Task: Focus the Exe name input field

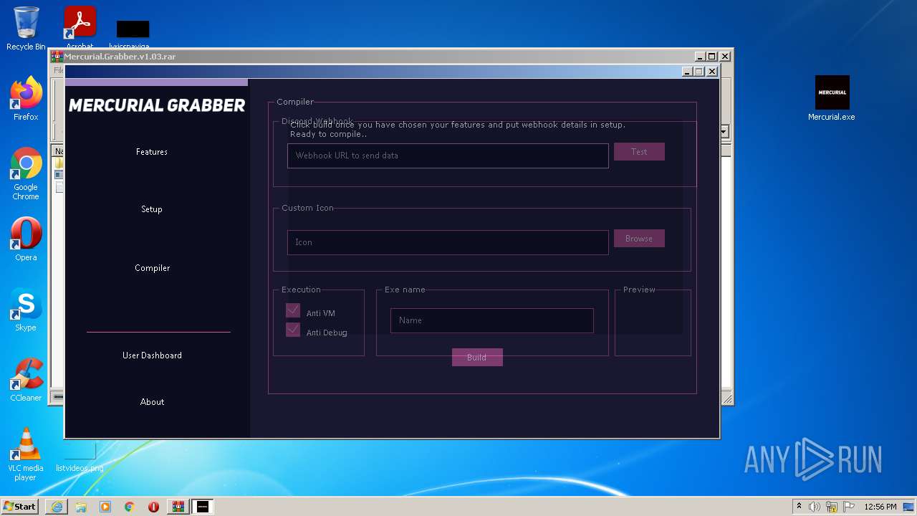Action: tap(492, 320)
